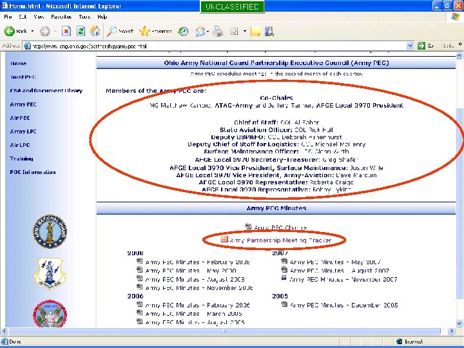The height and width of the screenshot is (348, 464).
Task: Open the File menu
Action: [x=8, y=17]
